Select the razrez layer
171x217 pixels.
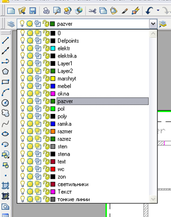point(64,139)
